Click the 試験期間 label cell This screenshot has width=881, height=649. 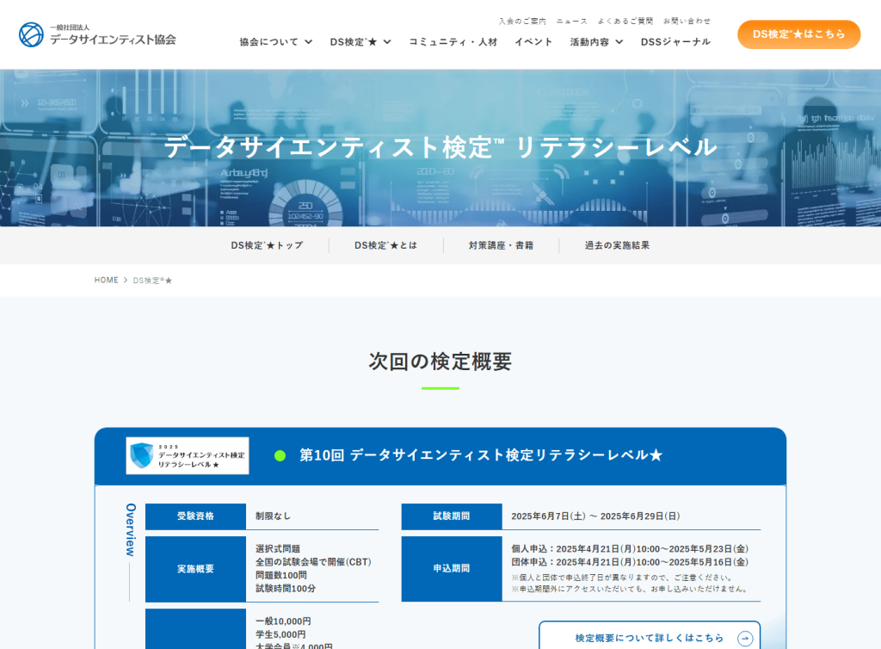coord(452,516)
